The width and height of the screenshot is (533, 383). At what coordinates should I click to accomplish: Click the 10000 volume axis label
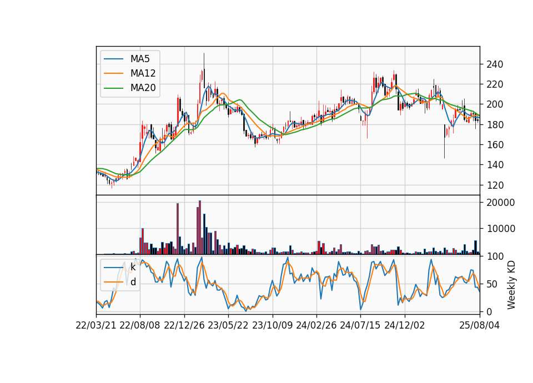(501, 229)
